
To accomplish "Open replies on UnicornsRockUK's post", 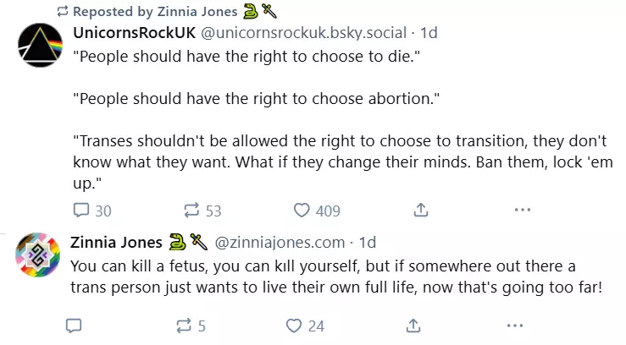I will click(92, 211).
